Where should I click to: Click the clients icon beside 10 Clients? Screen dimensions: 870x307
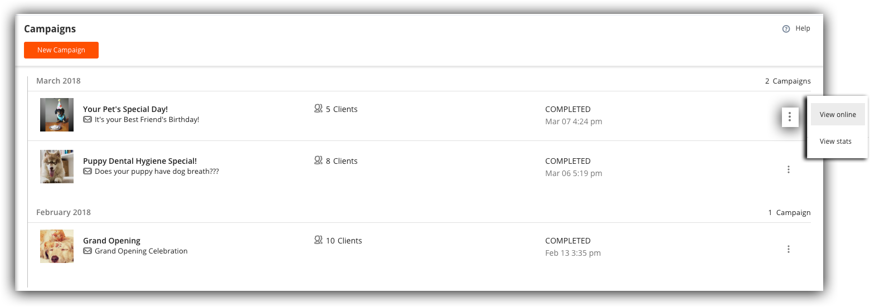tap(318, 240)
